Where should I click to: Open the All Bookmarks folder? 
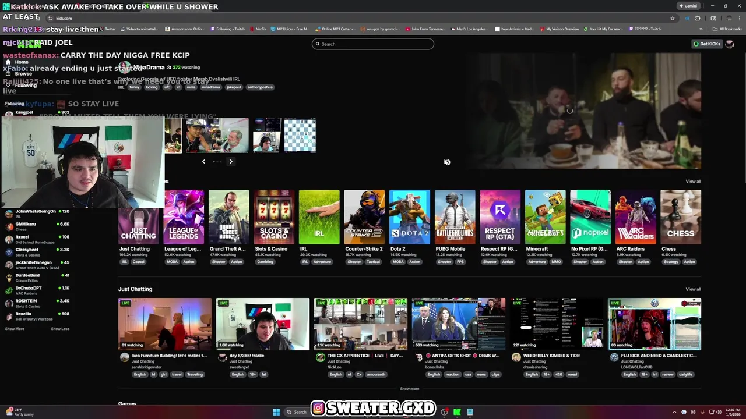pyautogui.click(x=727, y=29)
